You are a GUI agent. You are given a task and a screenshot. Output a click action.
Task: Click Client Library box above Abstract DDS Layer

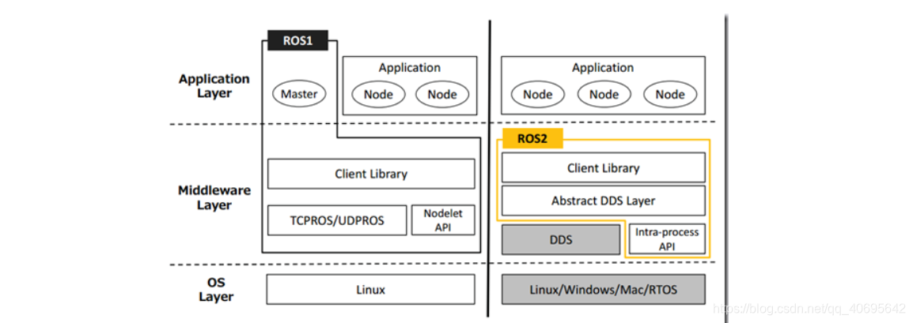pos(603,168)
